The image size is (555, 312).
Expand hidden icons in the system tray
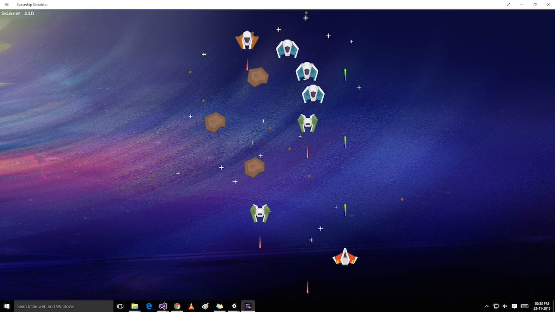click(486, 306)
